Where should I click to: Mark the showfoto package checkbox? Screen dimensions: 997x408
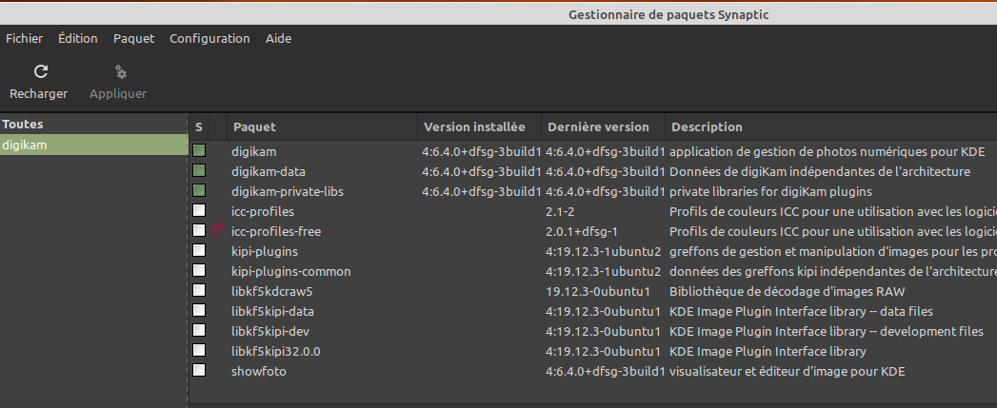click(199, 370)
